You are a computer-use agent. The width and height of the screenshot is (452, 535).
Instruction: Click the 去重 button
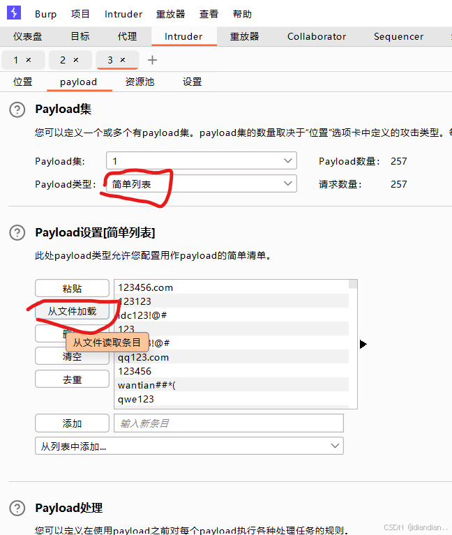click(72, 379)
